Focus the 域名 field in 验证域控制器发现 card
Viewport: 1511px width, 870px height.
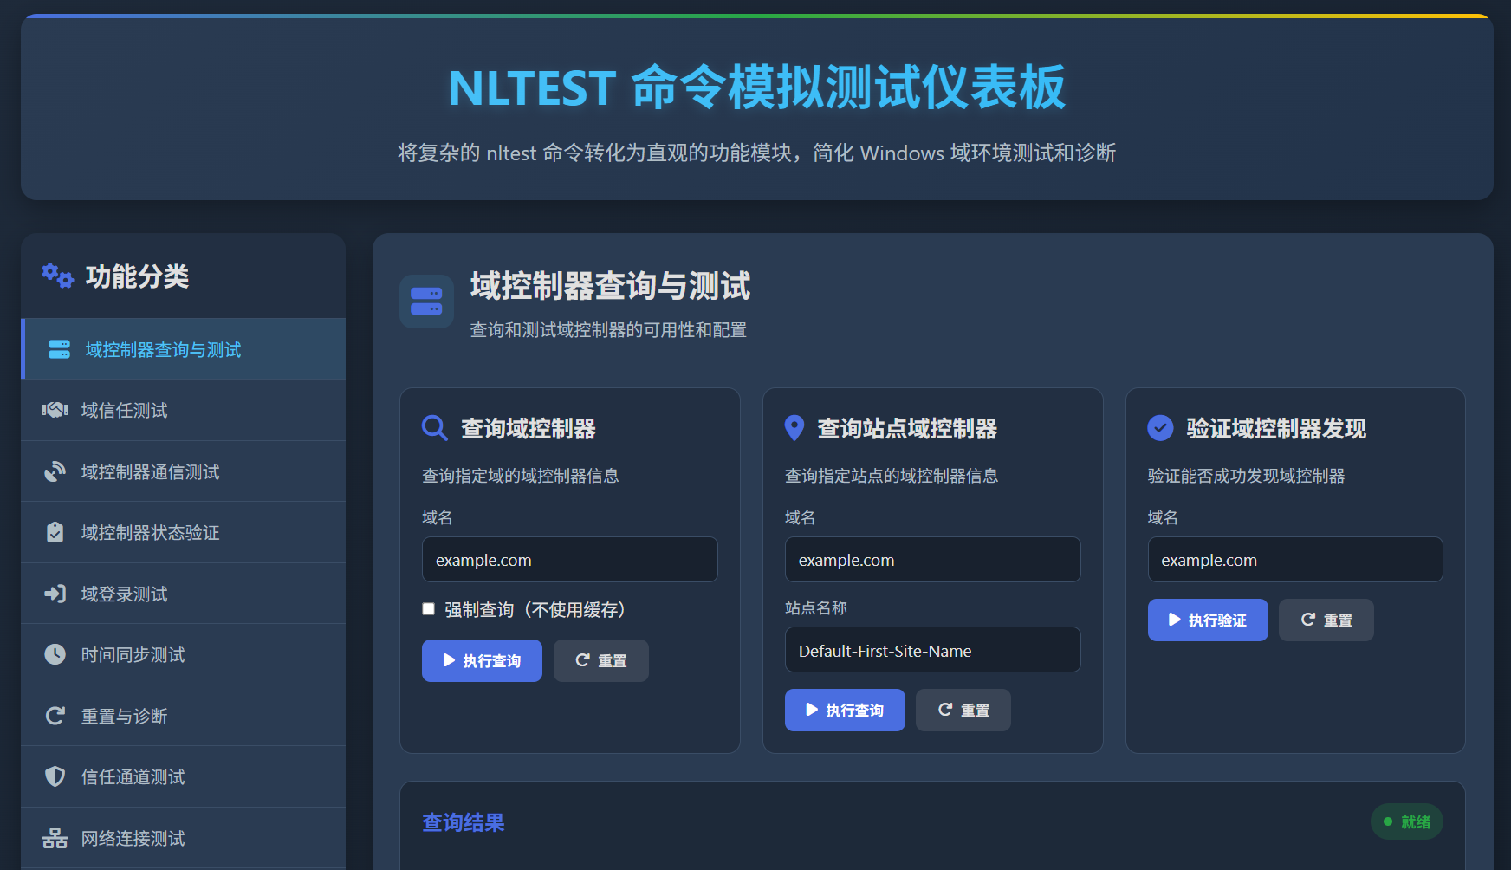pos(1295,560)
